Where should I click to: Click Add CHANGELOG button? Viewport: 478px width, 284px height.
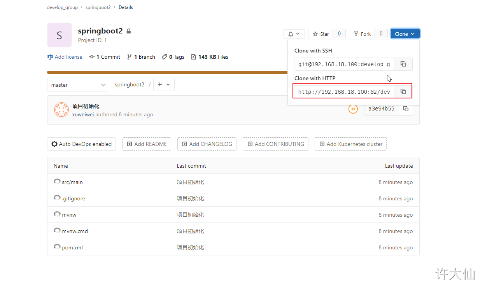pos(207,144)
